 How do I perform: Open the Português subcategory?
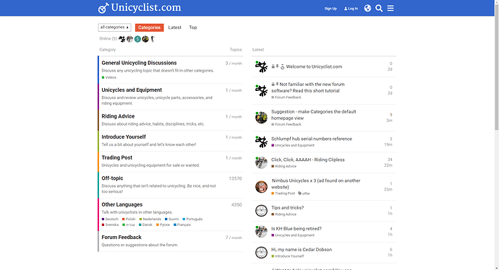(x=192, y=219)
